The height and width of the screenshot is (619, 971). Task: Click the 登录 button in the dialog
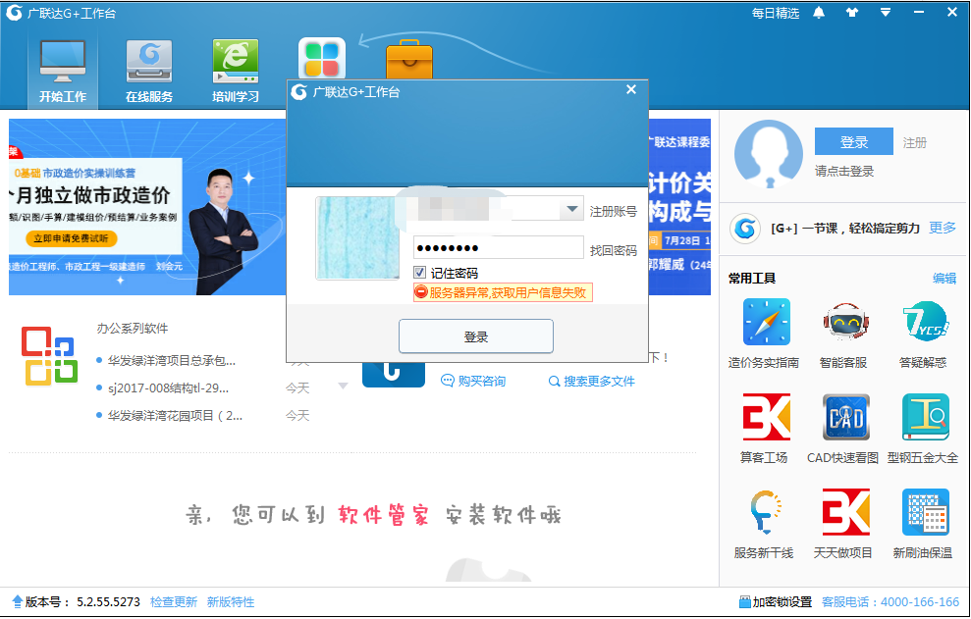pos(475,336)
